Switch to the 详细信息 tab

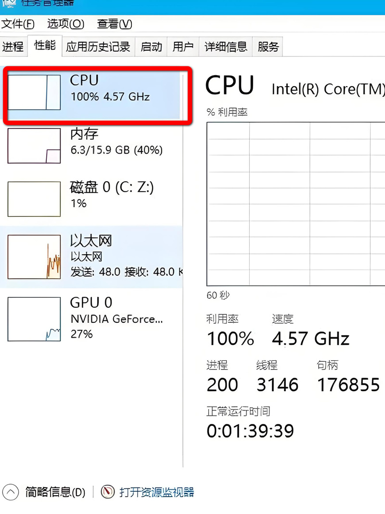(x=225, y=46)
